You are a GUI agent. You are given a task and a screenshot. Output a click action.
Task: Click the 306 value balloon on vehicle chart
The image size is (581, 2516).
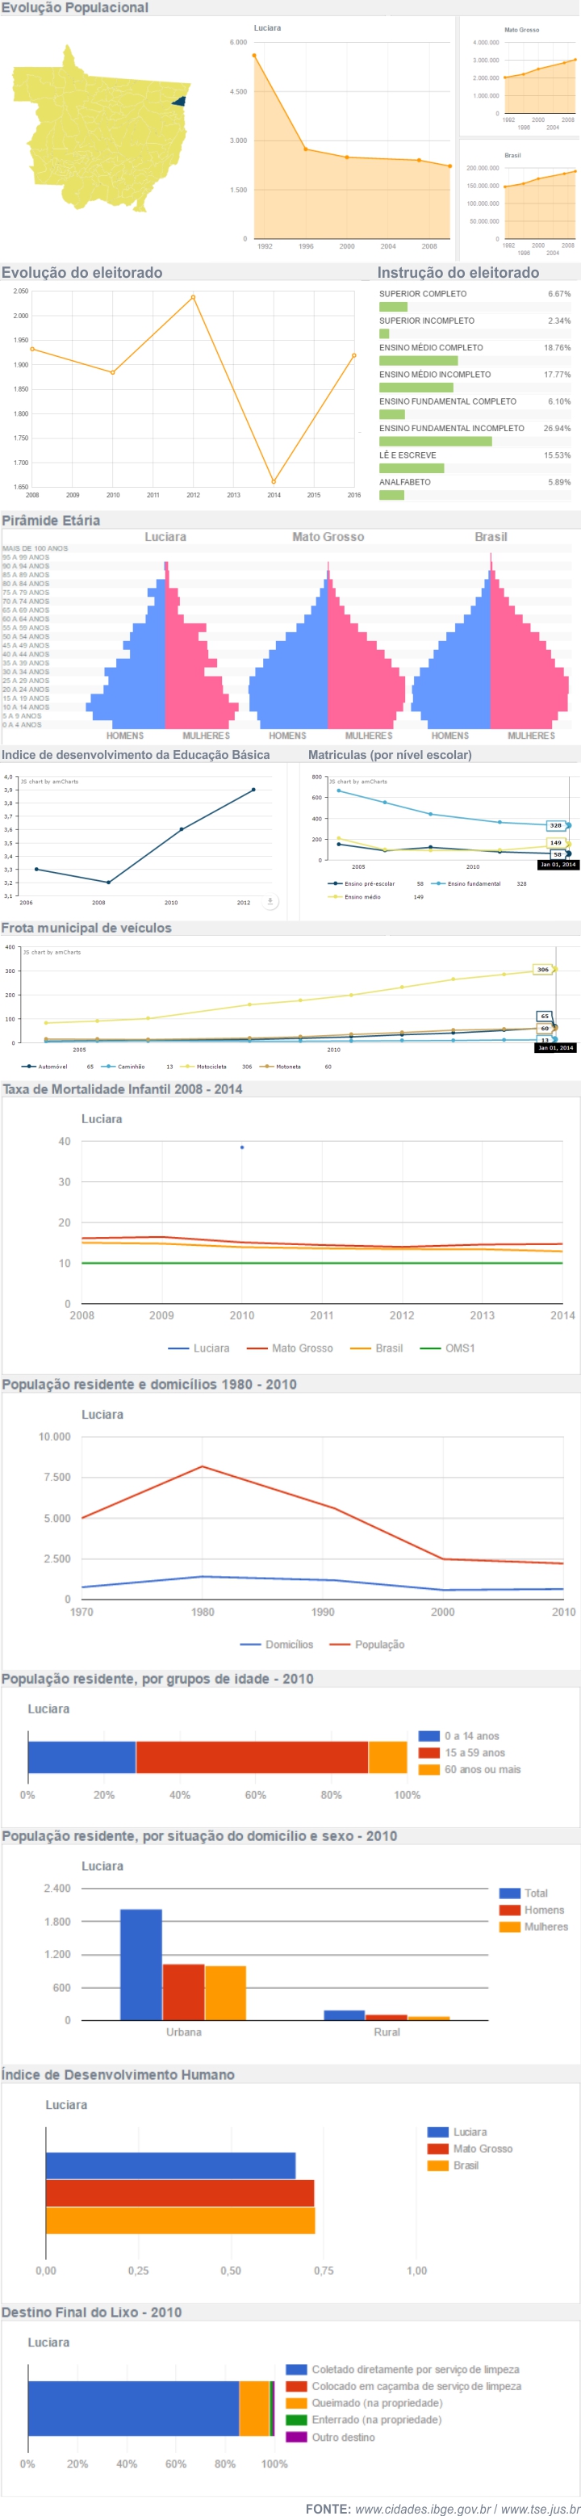point(543,969)
